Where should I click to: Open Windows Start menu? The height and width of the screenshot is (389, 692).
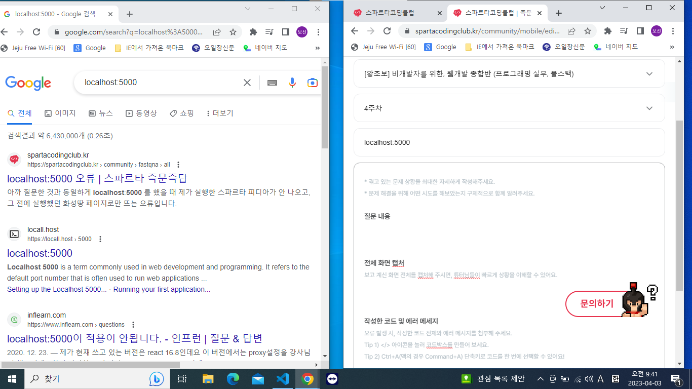[12, 379]
